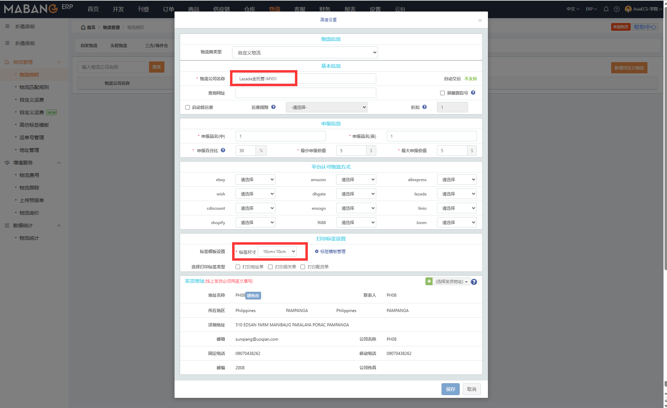Click help icon next to 折扣

pos(424,107)
